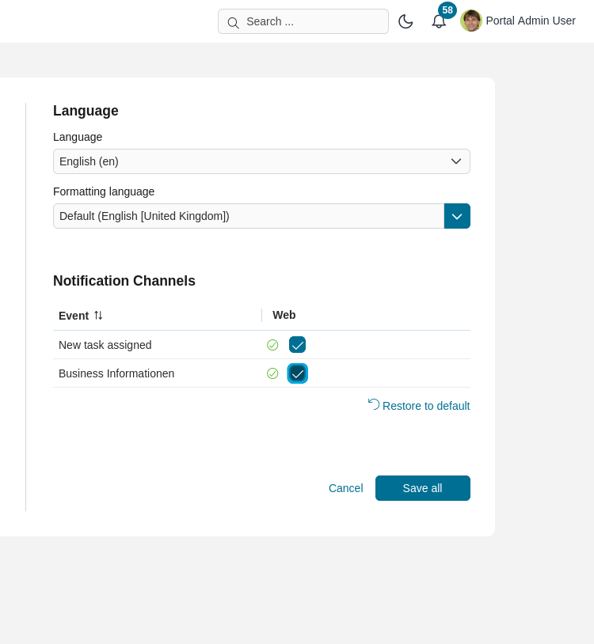Click the teal chevron on the formatting dropdown
The image size is (594, 644).
pyautogui.click(x=457, y=216)
